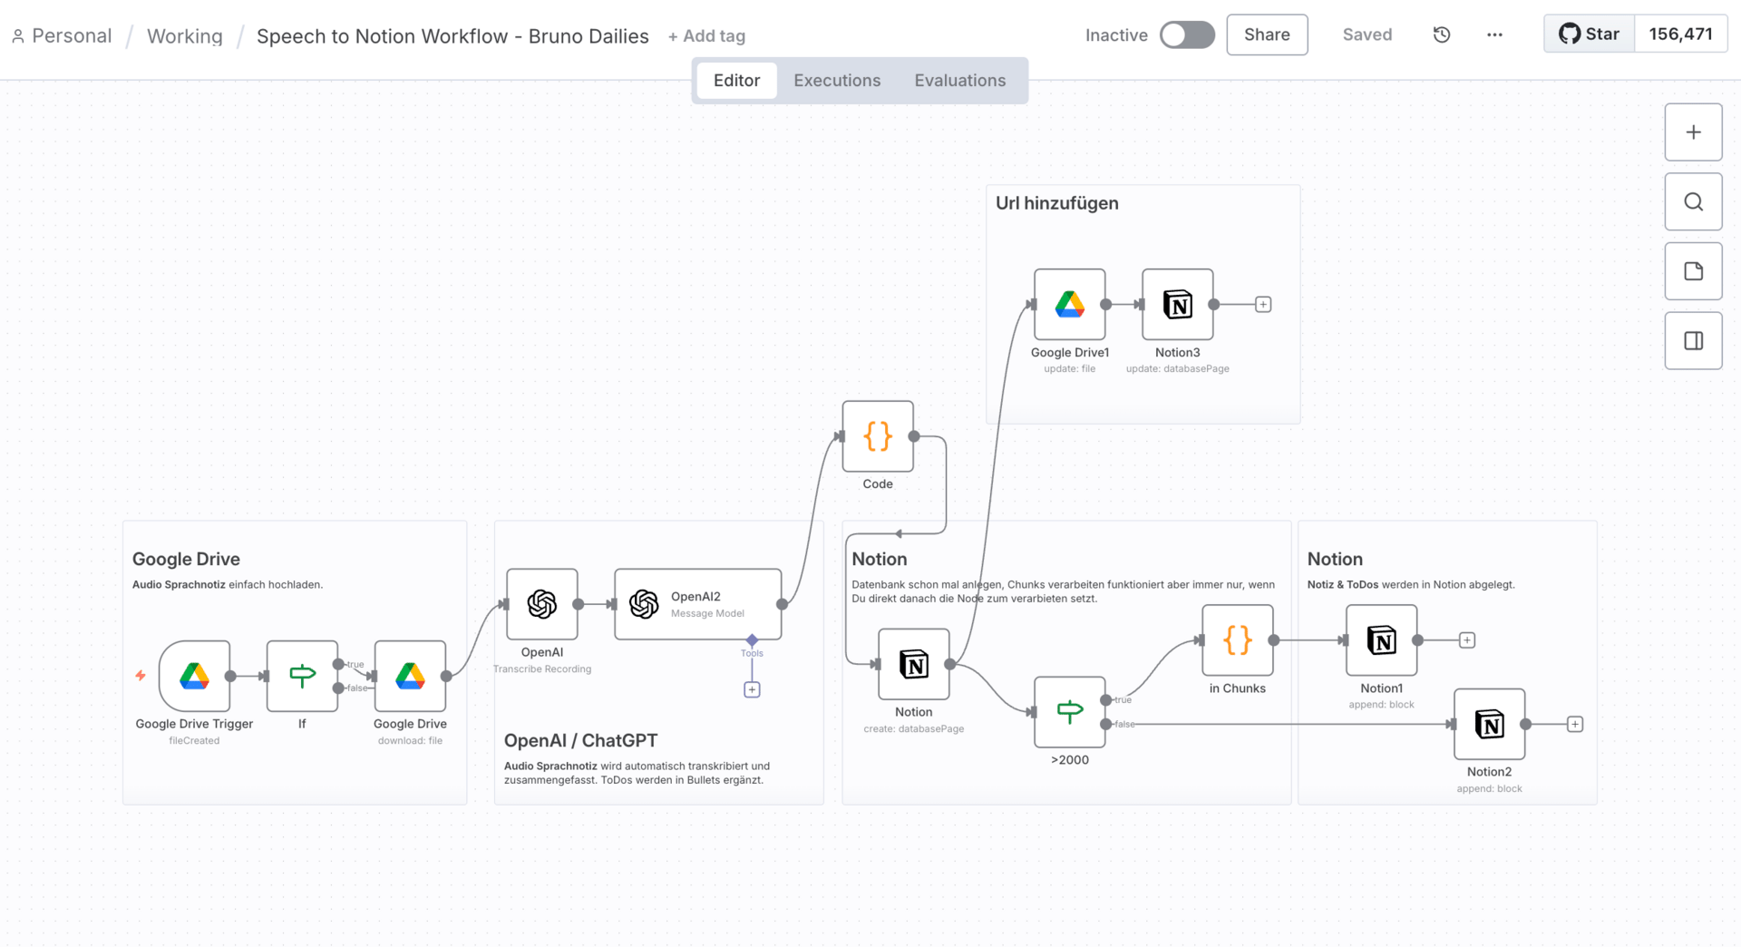1741x947 pixels.
Task: Click the 'Audio Sprachnotiz einfach hochladen' note text
Action: coord(228,584)
